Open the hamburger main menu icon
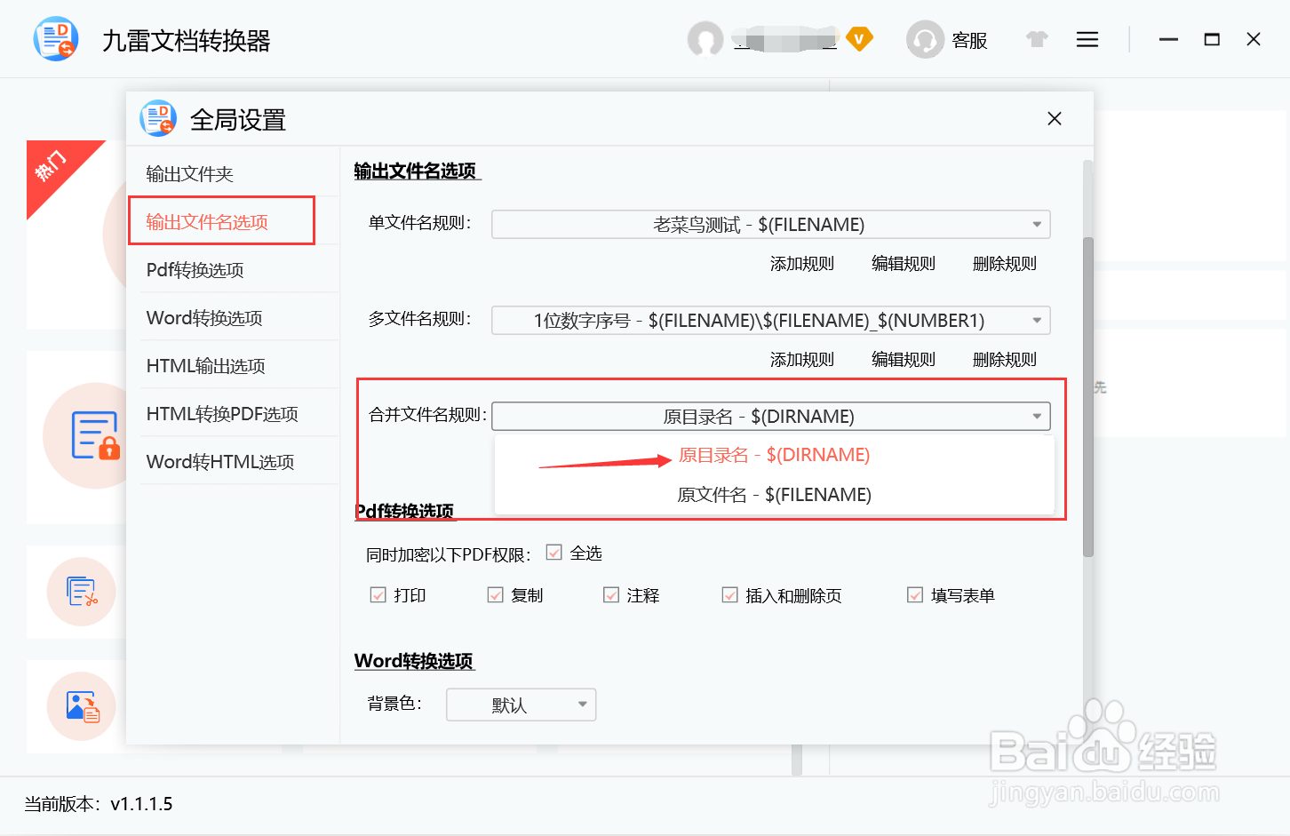The width and height of the screenshot is (1290, 836). click(1087, 39)
